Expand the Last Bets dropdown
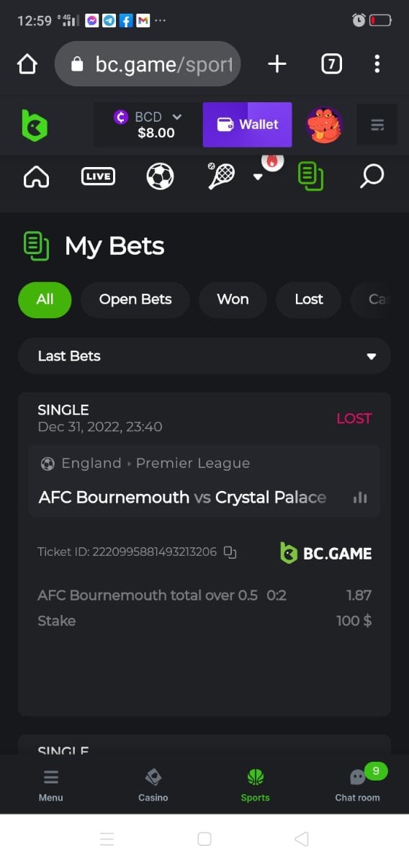This screenshot has width=409, height=864. [x=204, y=356]
